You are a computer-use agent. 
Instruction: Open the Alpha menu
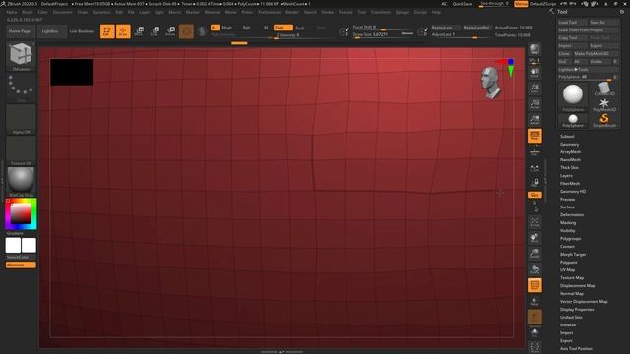pos(11,12)
